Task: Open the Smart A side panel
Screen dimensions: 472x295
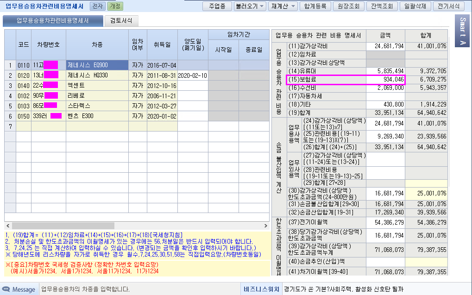Action: point(462,32)
